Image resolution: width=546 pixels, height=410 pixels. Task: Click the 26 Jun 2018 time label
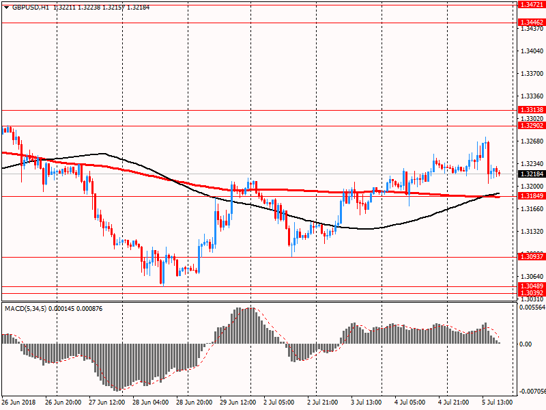18,402
